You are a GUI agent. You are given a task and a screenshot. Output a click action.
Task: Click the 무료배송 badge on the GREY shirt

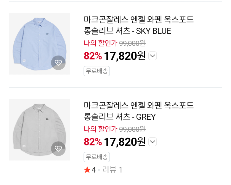(97, 157)
